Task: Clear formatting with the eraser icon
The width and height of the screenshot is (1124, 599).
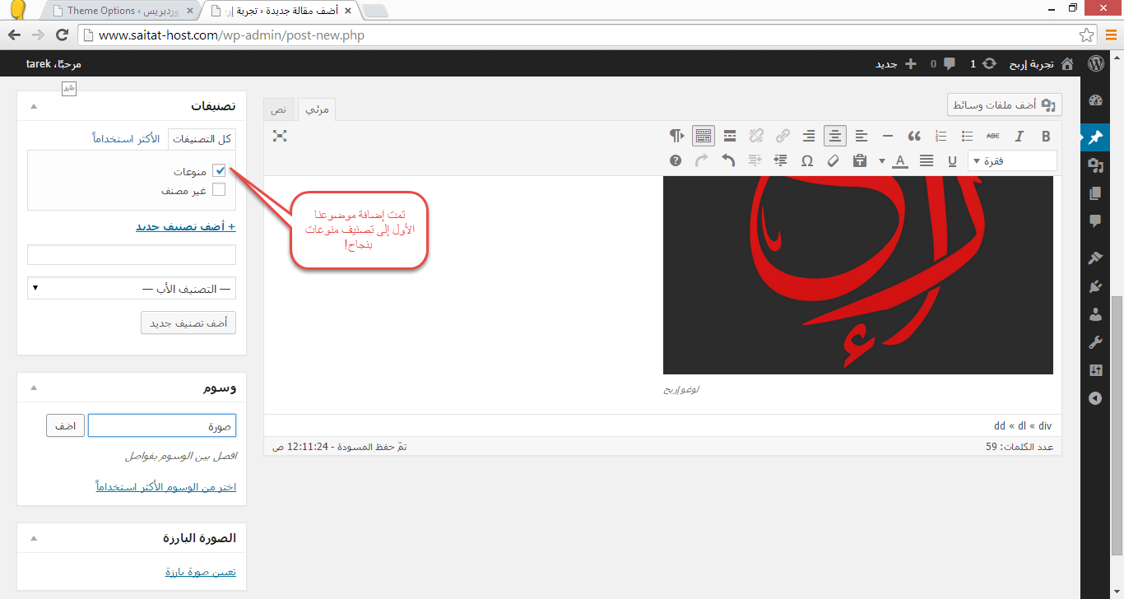Action: click(x=833, y=160)
